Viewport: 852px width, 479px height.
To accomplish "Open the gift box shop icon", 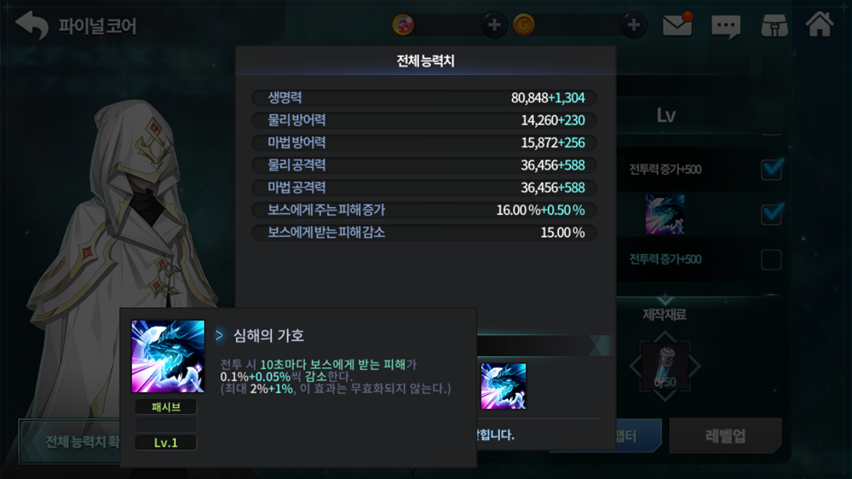I will [x=775, y=26].
